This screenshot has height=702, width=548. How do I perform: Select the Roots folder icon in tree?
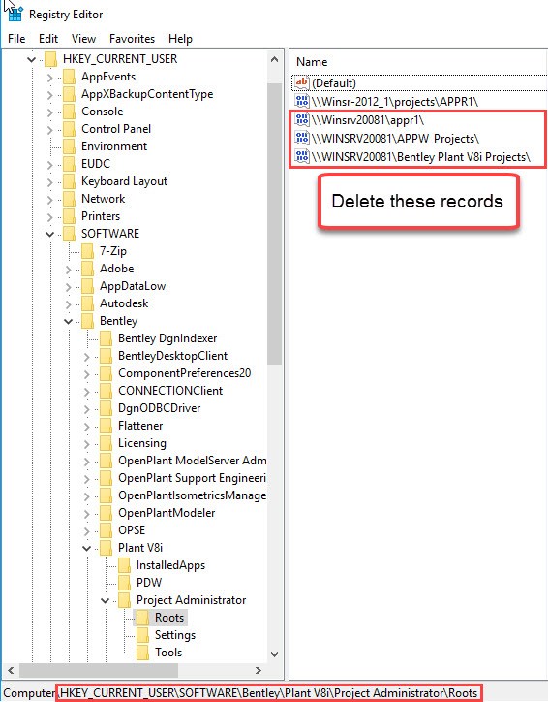click(x=142, y=618)
